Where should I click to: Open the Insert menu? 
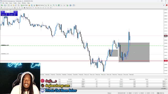(x=10, y=3)
